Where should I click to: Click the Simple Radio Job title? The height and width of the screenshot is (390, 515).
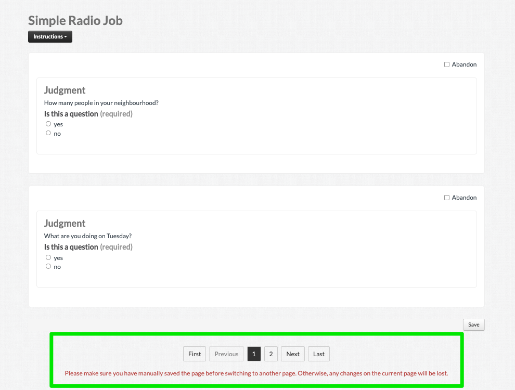pyautogui.click(x=75, y=20)
